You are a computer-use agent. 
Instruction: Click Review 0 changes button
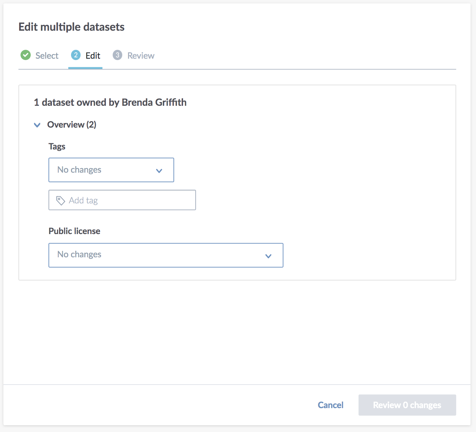[407, 405]
